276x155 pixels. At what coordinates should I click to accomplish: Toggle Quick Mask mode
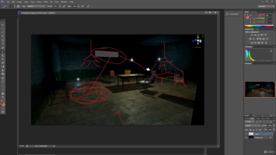point(3,108)
